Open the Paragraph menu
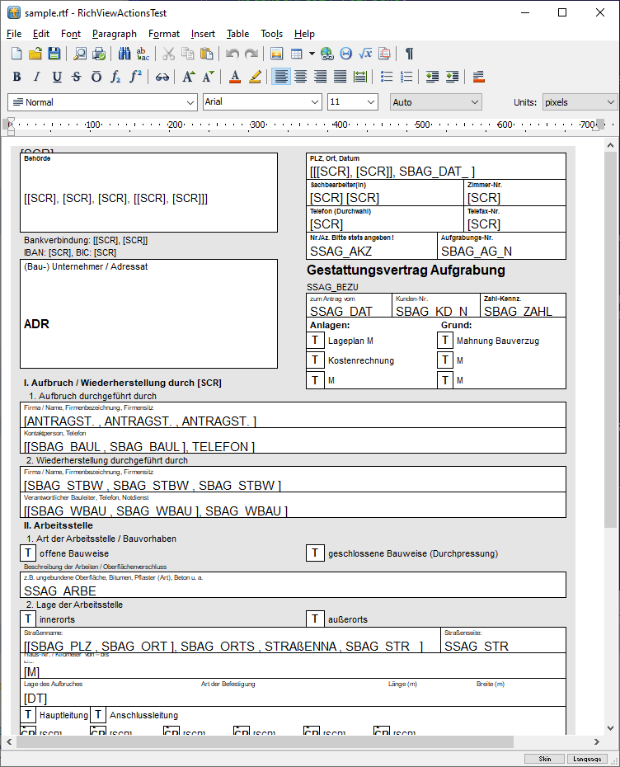 114,34
